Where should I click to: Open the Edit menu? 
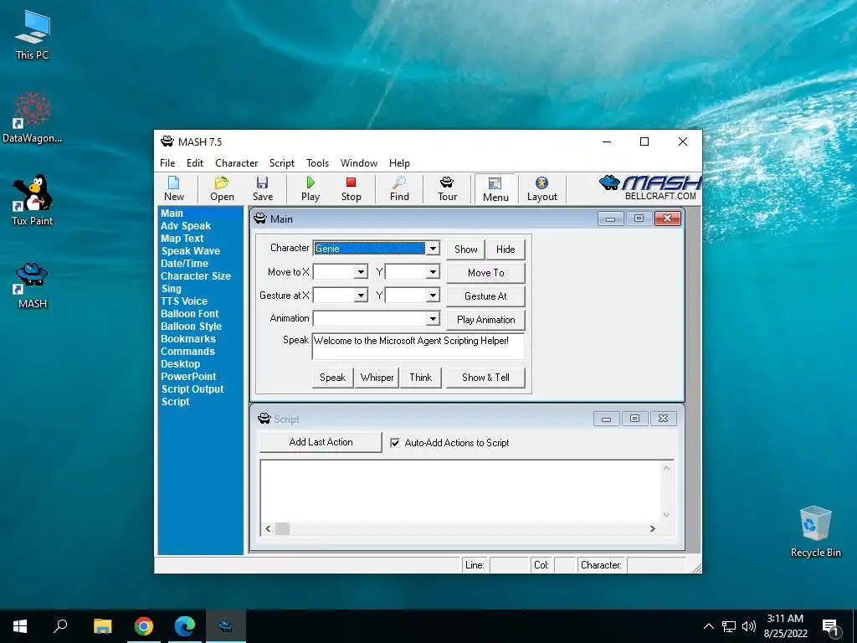194,163
